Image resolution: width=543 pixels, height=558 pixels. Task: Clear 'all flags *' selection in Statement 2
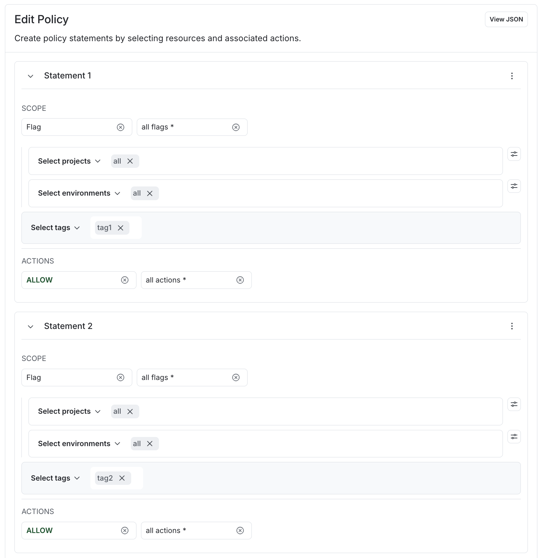click(x=236, y=378)
